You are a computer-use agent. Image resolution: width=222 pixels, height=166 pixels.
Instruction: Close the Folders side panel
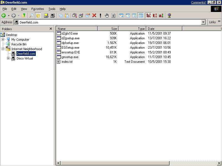pyautogui.click(x=51, y=29)
